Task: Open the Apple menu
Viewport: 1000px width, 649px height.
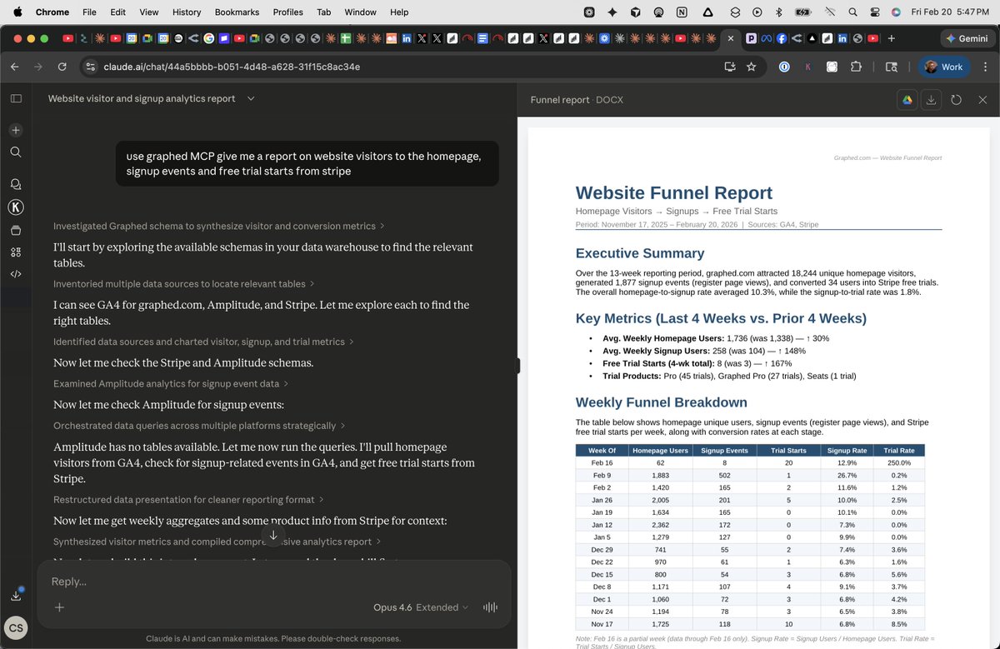Action: tap(17, 12)
